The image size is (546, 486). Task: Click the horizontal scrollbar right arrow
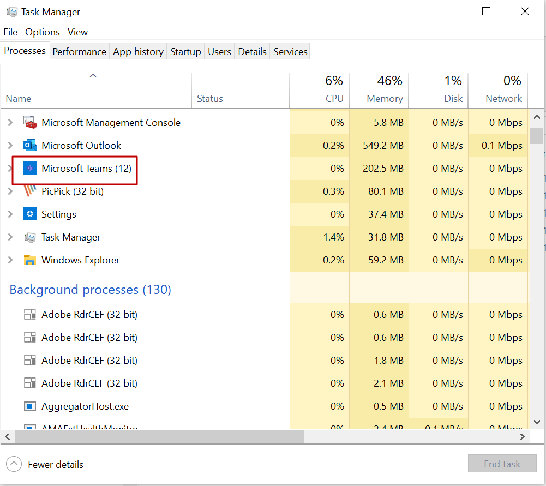[521, 436]
